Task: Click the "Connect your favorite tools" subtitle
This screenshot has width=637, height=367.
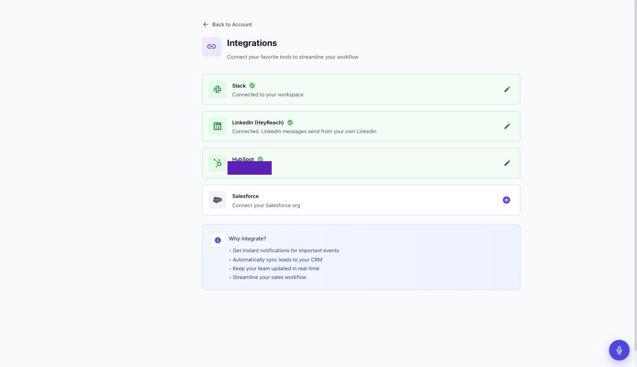Action: point(293,57)
